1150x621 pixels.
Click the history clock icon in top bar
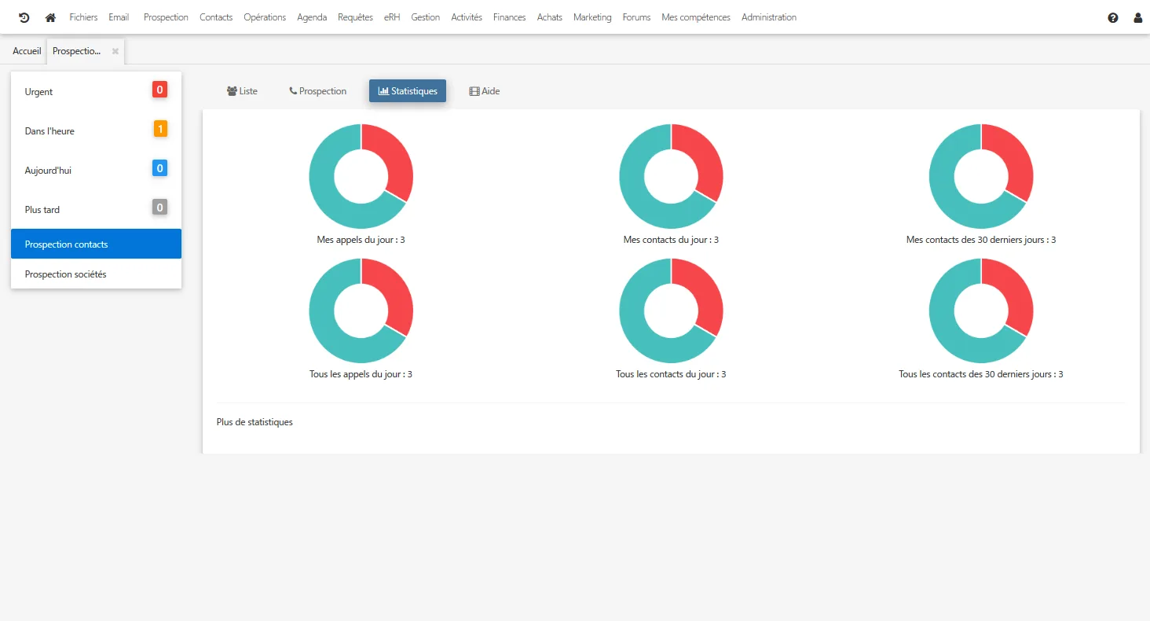(x=24, y=17)
